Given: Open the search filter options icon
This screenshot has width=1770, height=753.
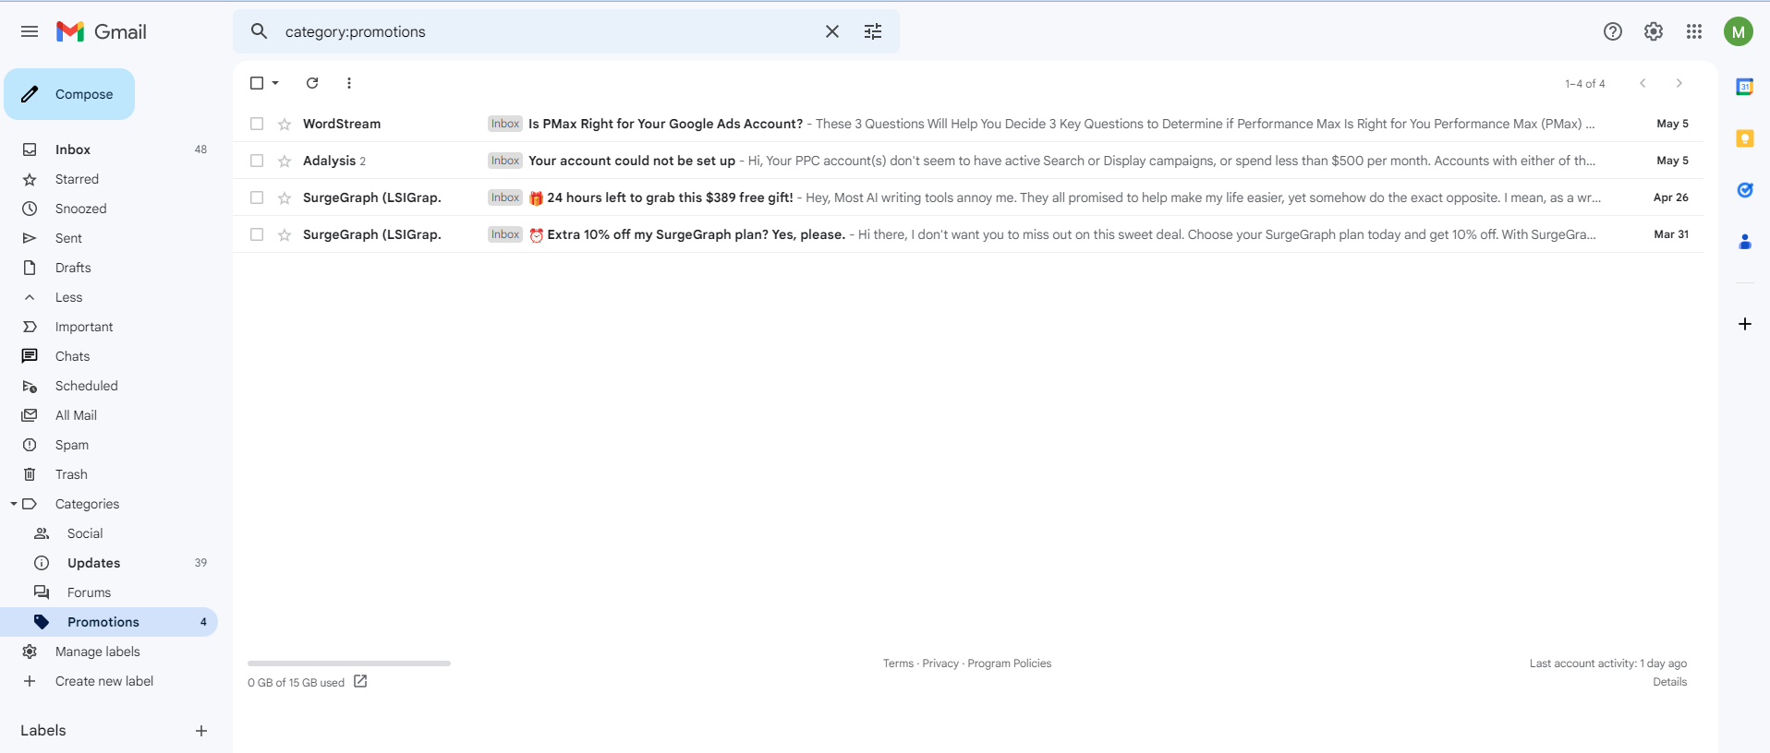Looking at the screenshot, I should pos(873,31).
